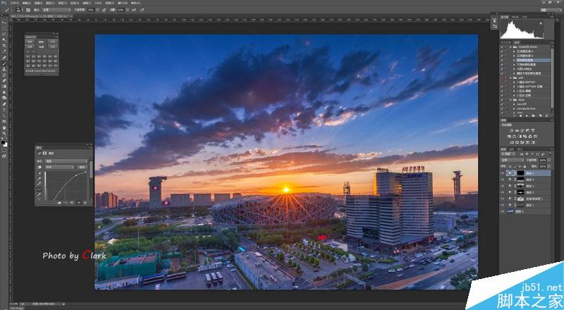The width and height of the screenshot is (564, 310).
Task: Add a Hue/Saturation adjustment from Adjustments panel
Action: pyautogui.click(x=509, y=137)
